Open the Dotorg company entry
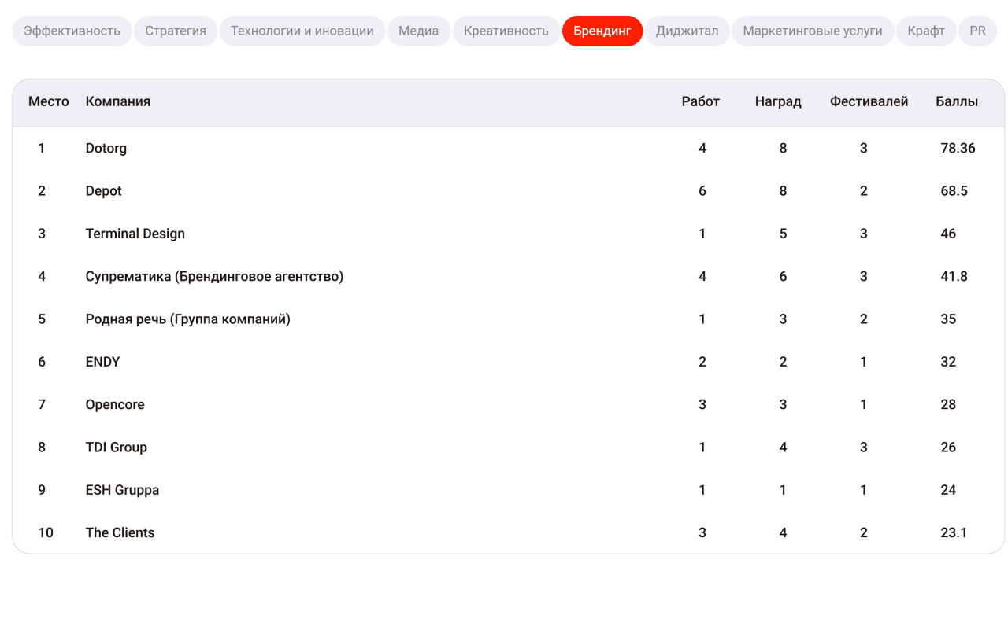 [106, 148]
